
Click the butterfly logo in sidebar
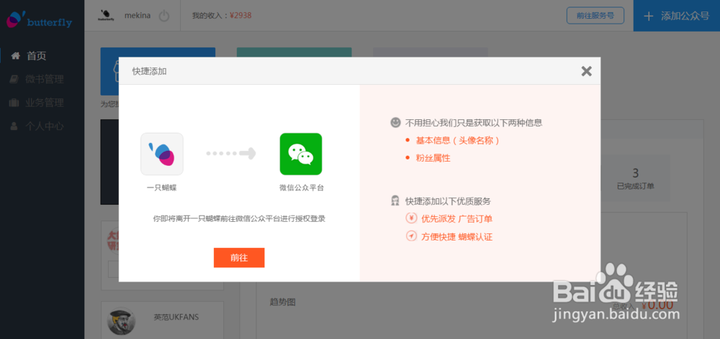click(x=39, y=19)
